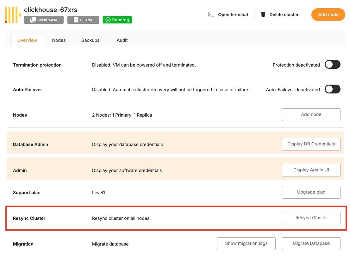Click the green Running checkmark icon
The image size is (350, 256).
tap(108, 20)
